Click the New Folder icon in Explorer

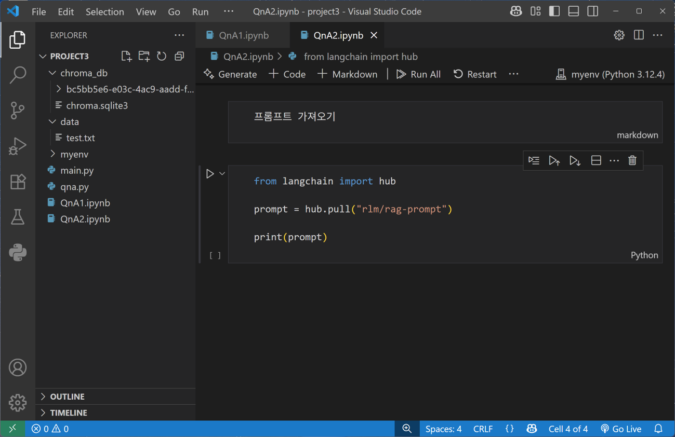coord(144,56)
